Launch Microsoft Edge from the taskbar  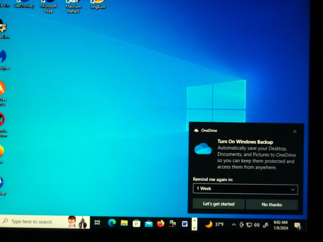click(x=112, y=223)
